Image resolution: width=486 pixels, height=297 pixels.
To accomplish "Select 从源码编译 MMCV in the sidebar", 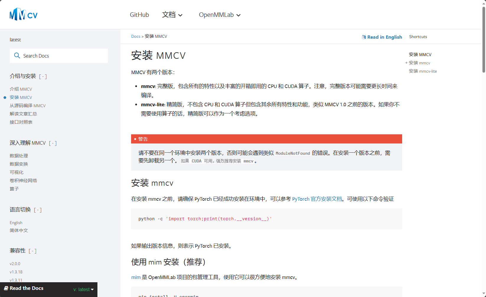I will pyautogui.click(x=28, y=105).
